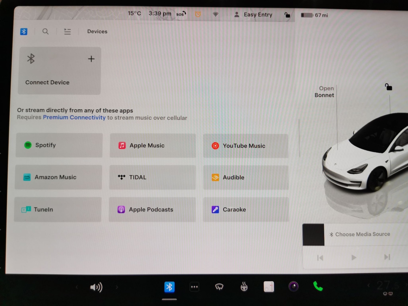The width and height of the screenshot is (408, 306).
Task: Open the media queue/list icon next to search
Action: 67,31
